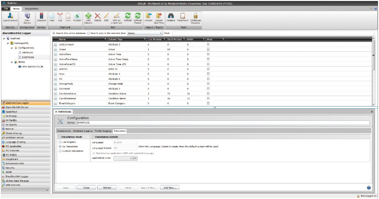Click the Refresh Parent icon
Viewport: 379px width, 199px height.
coord(138,16)
